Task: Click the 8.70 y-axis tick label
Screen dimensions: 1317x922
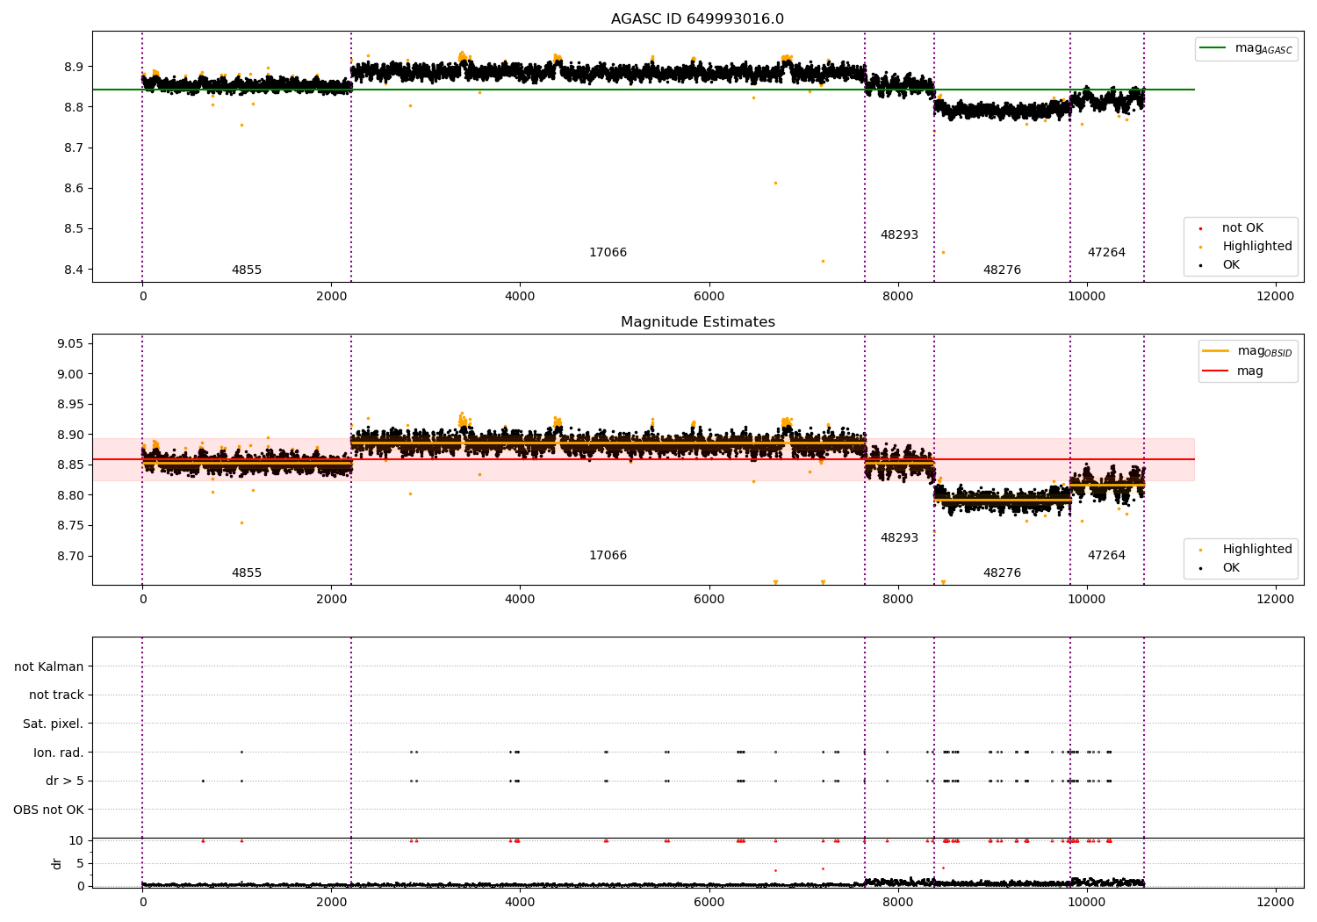Action: [70, 556]
